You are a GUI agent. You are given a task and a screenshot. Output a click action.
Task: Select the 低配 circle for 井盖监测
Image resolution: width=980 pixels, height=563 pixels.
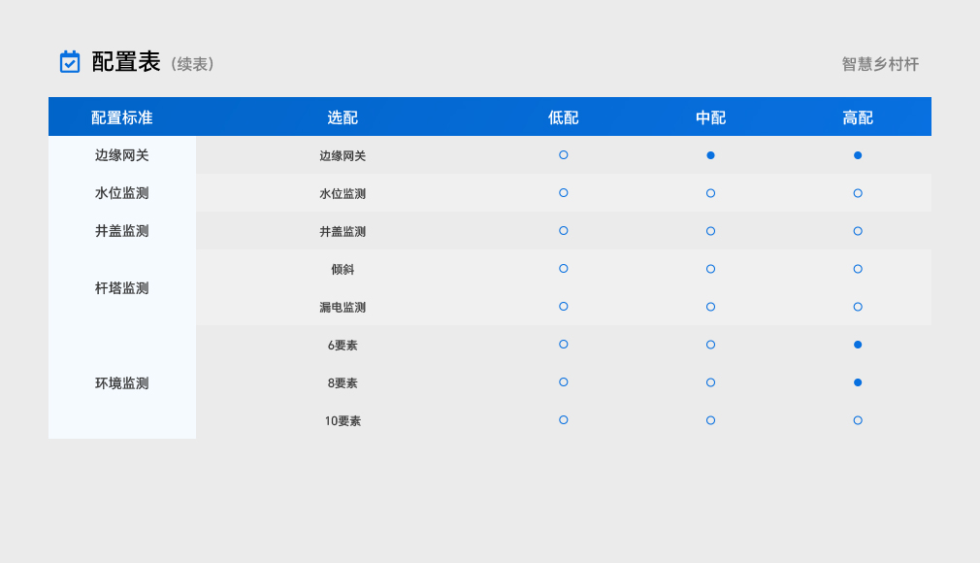[x=564, y=231]
